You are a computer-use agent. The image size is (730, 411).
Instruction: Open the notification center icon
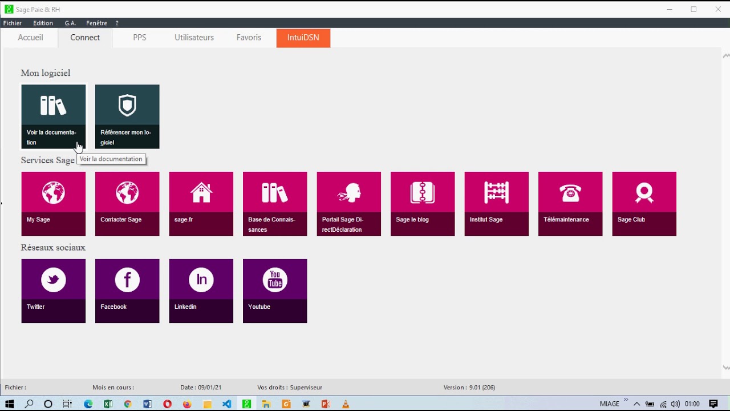click(713, 404)
